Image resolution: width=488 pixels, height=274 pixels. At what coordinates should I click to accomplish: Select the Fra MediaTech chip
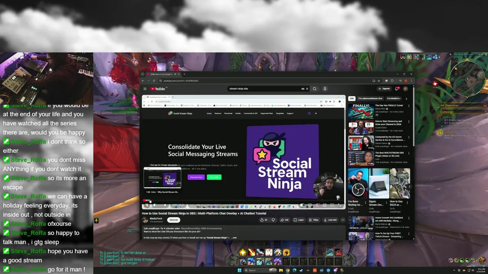[x=394, y=99]
